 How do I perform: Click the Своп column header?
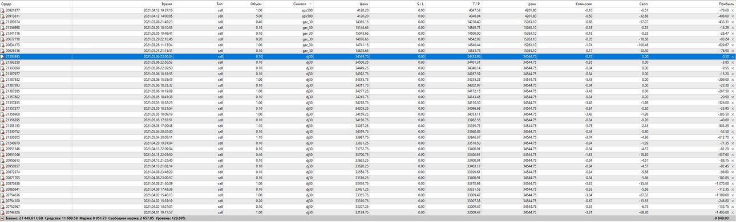[x=644, y=3]
